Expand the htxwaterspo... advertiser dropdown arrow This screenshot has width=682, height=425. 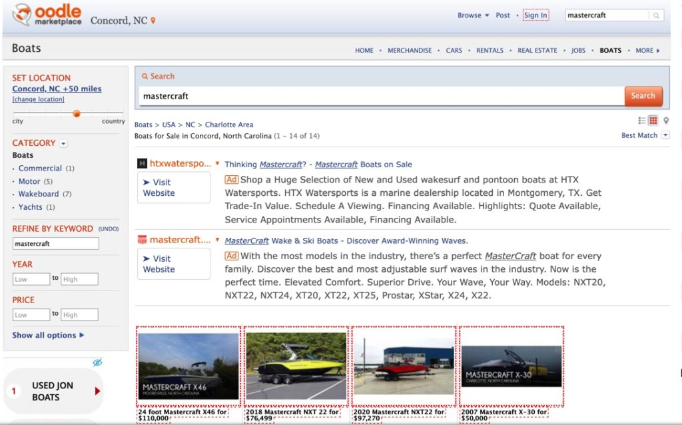click(218, 163)
